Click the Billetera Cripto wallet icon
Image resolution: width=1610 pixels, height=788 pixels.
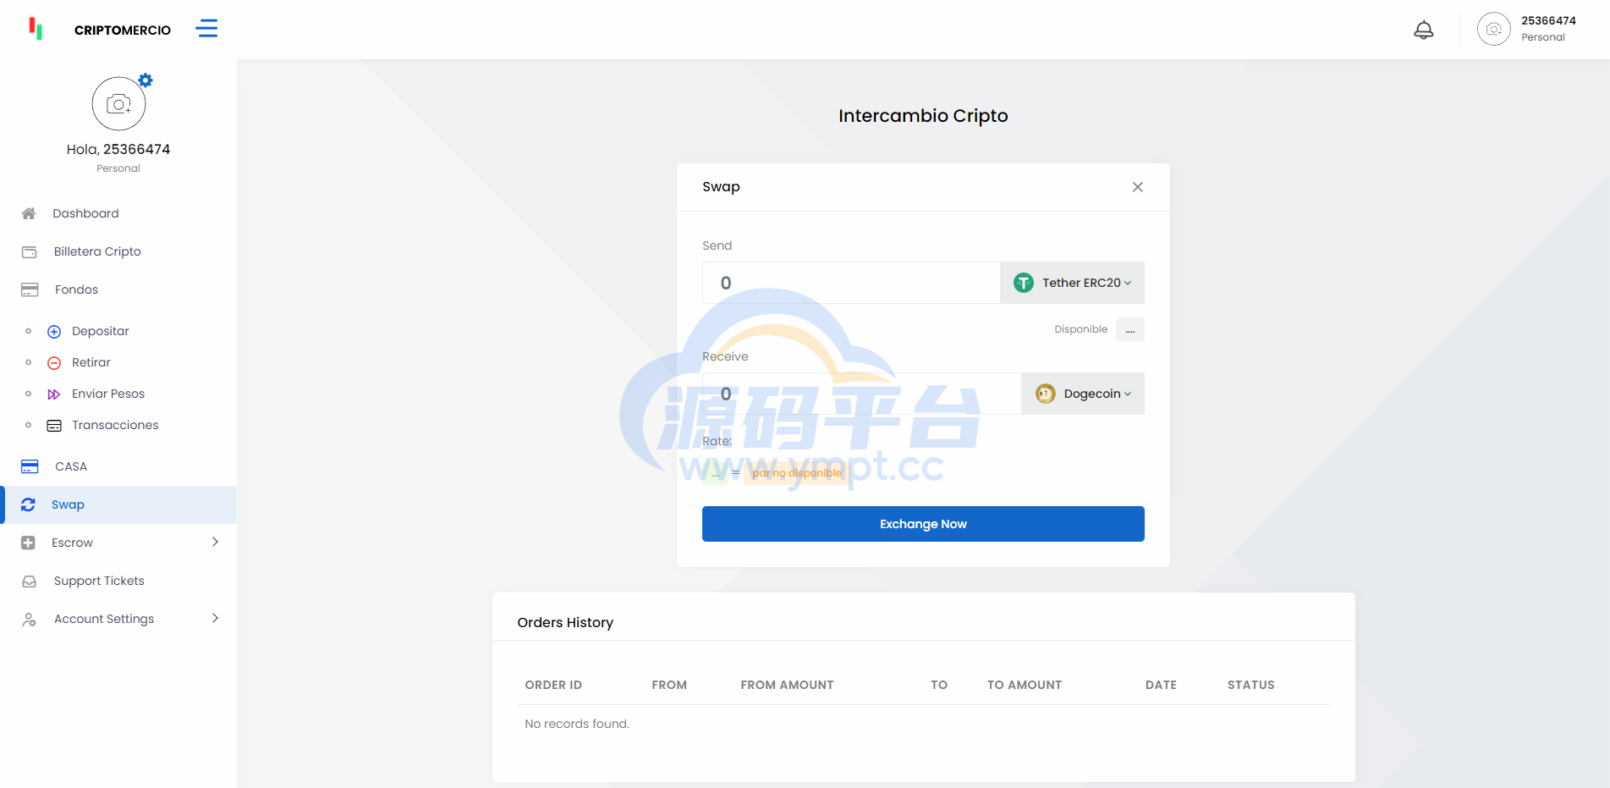(30, 251)
